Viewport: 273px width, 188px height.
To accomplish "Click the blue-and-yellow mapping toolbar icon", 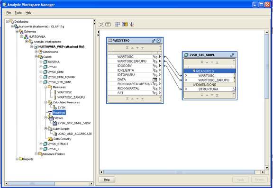I will (x=125, y=24).
